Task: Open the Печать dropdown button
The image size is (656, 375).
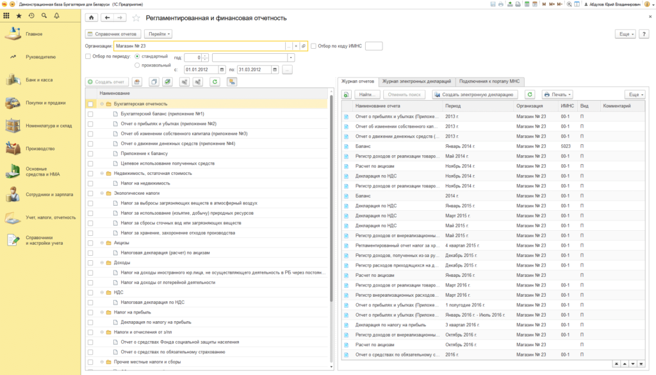Action: [x=557, y=95]
